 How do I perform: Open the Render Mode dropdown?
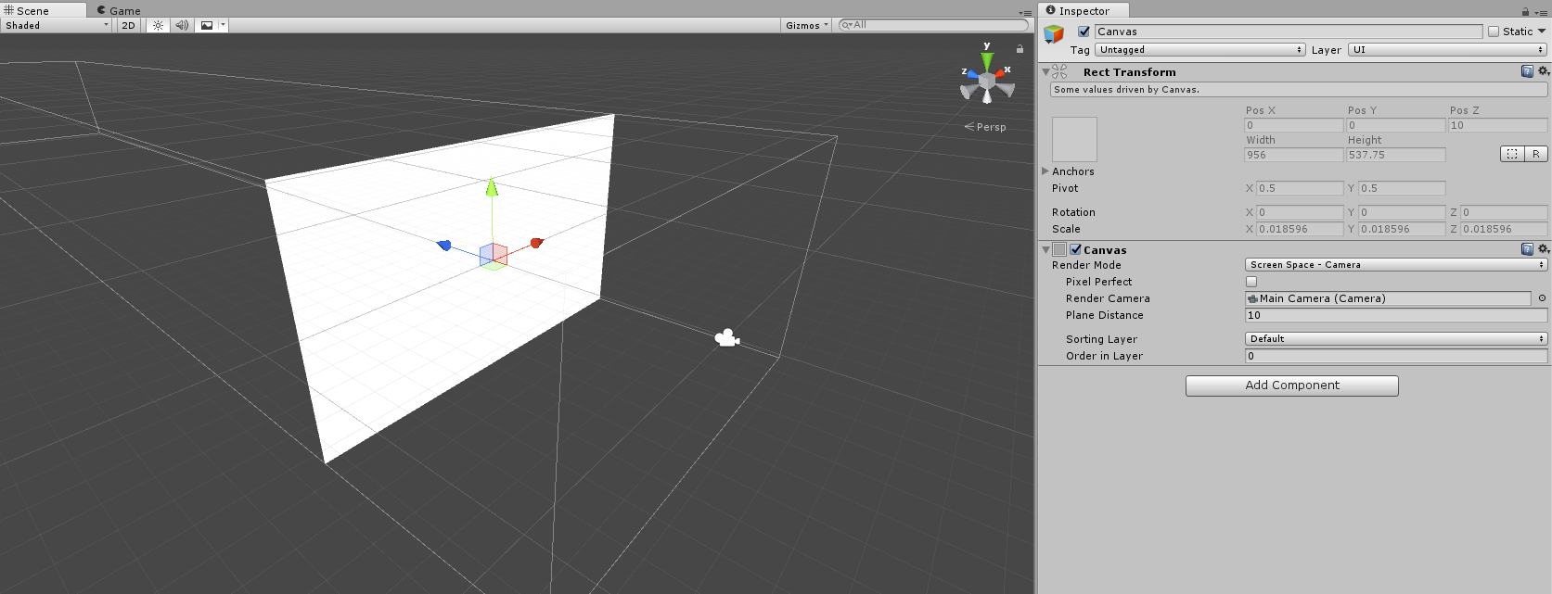1395,265
